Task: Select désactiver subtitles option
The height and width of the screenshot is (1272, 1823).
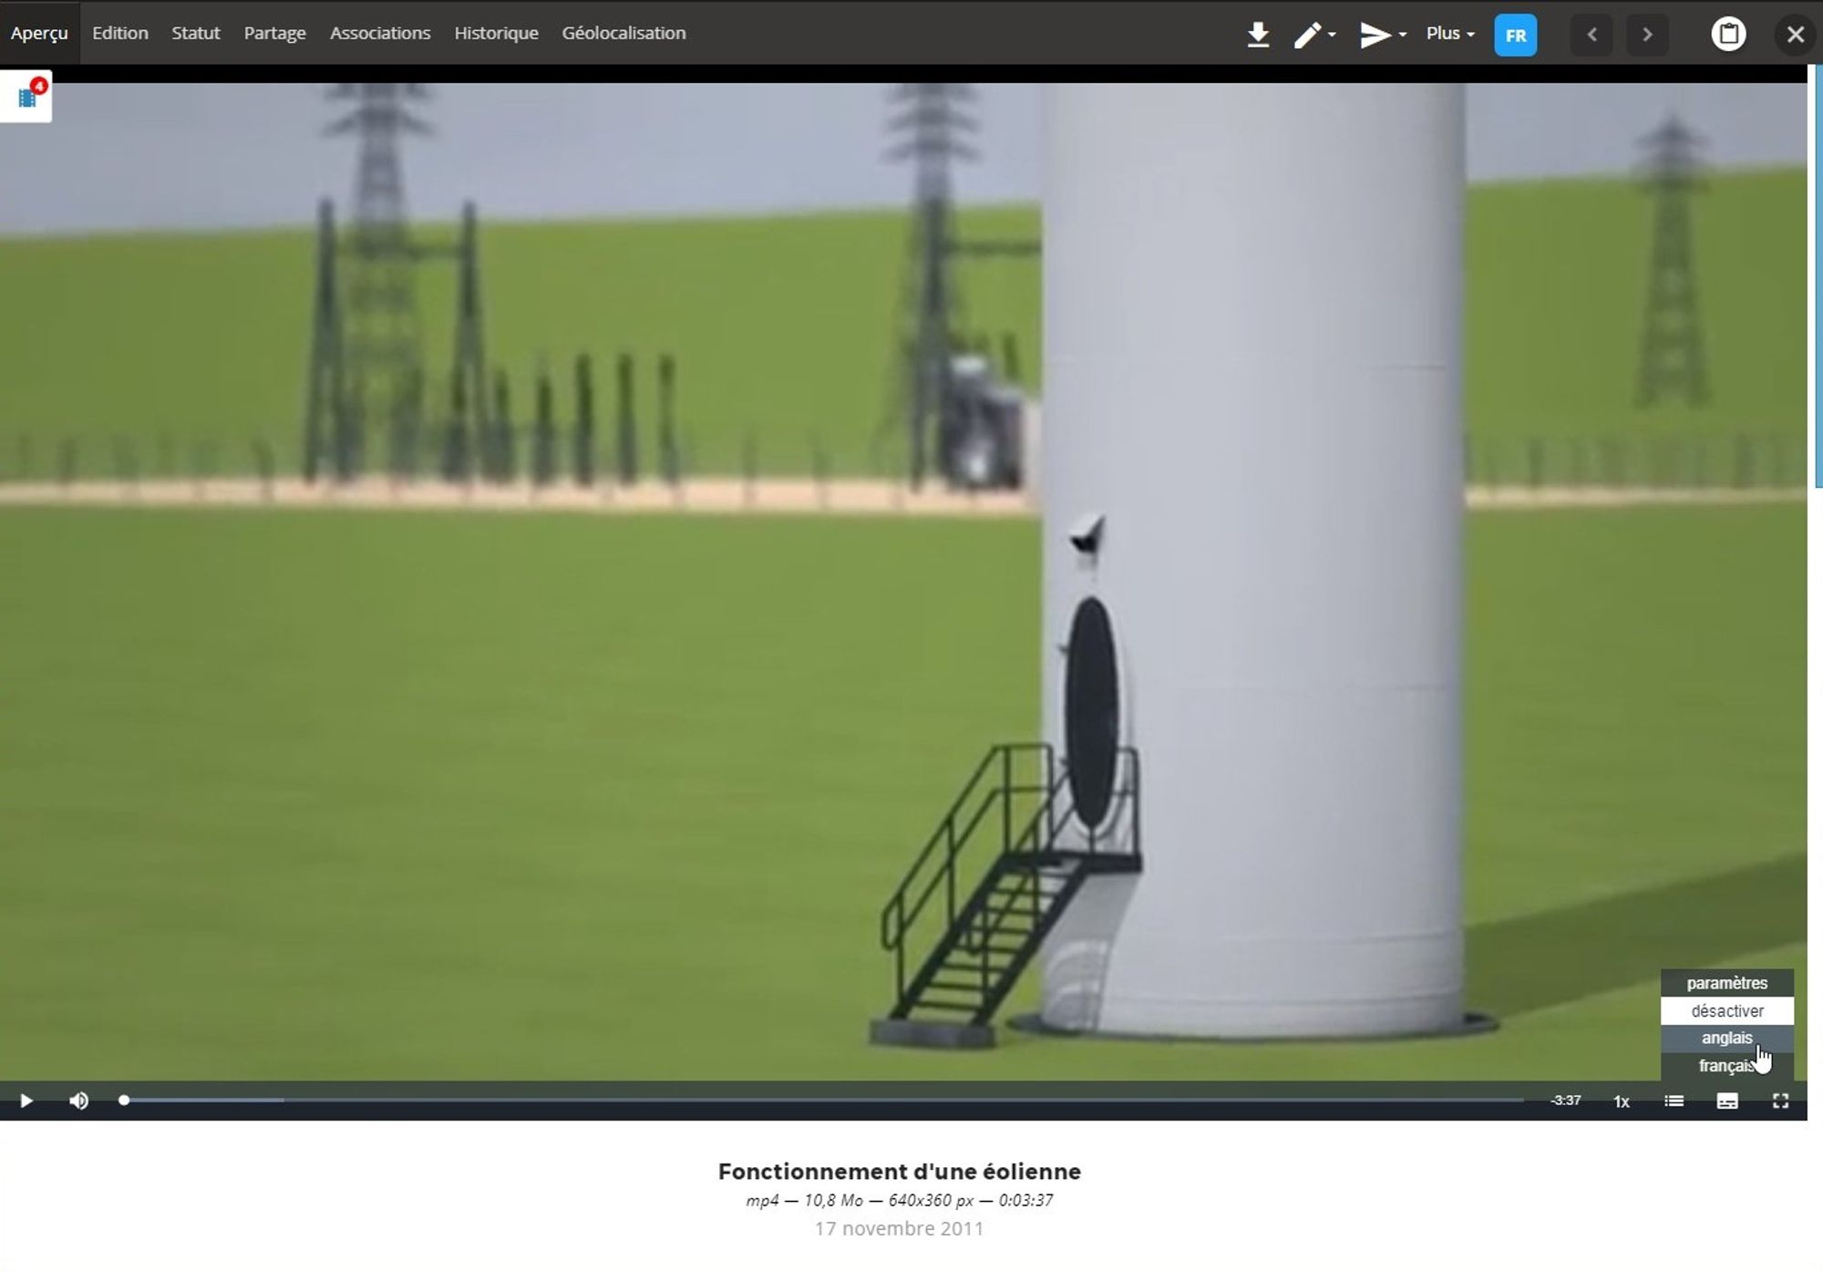Action: (1726, 1010)
